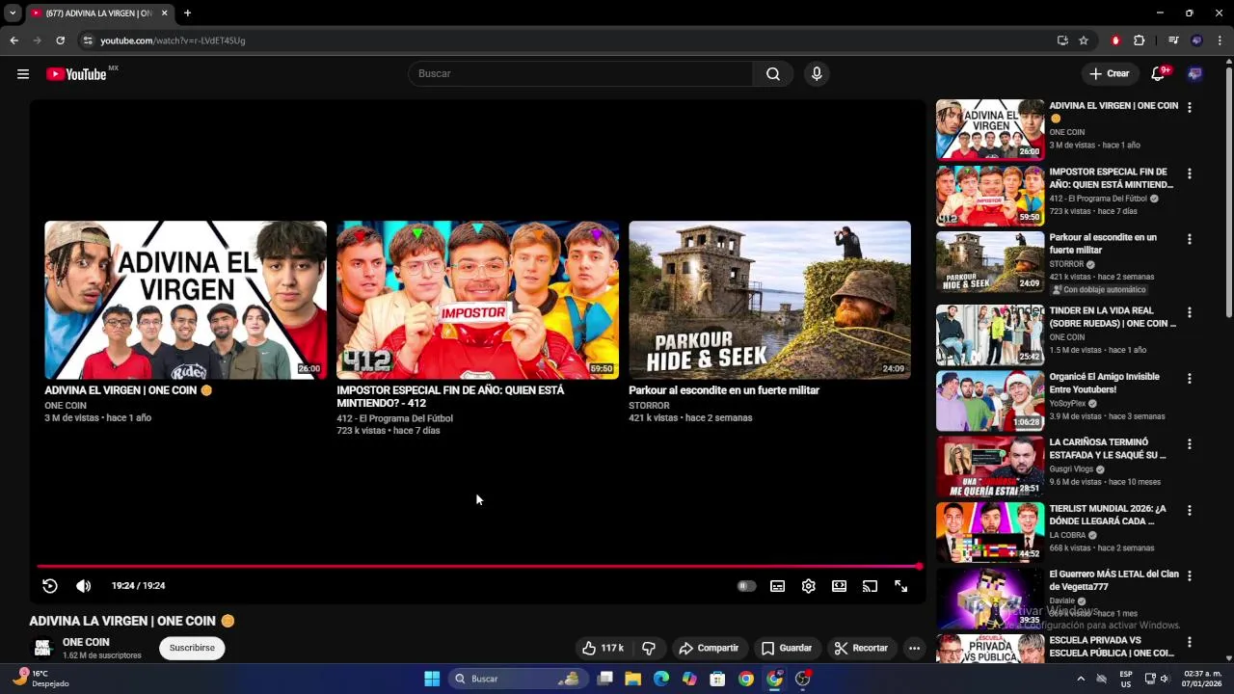
Task: Click the ONE COIN channel name under the video
Action: (x=86, y=642)
